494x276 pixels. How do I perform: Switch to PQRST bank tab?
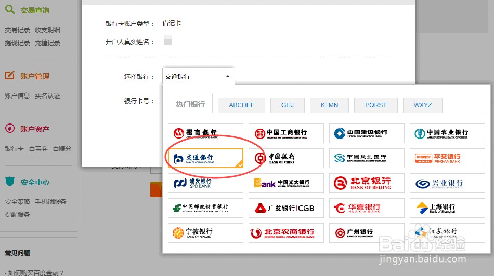click(x=376, y=105)
